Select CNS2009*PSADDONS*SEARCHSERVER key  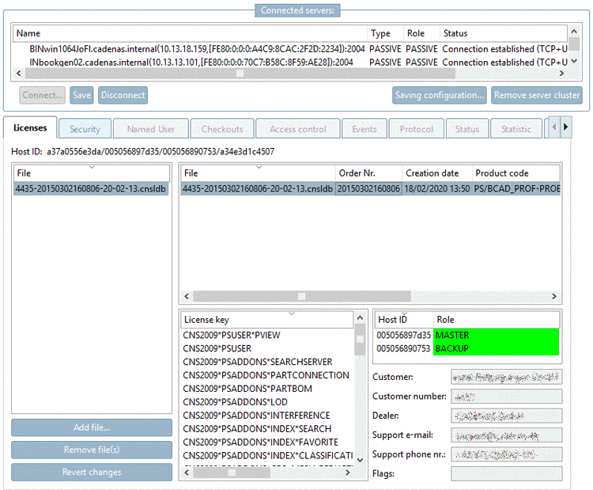(258, 362)
